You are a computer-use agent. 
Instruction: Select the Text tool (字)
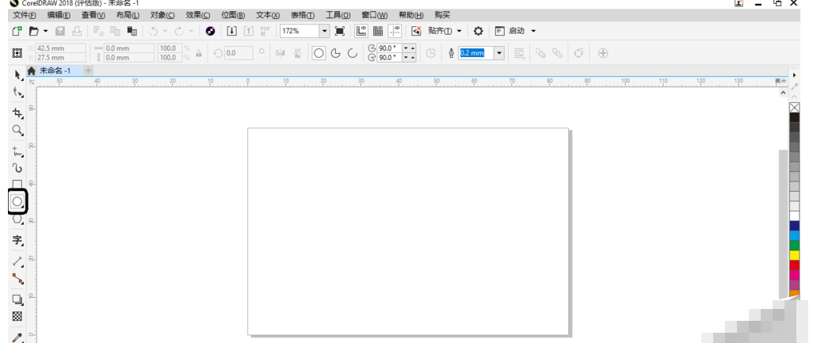point(17,239)
